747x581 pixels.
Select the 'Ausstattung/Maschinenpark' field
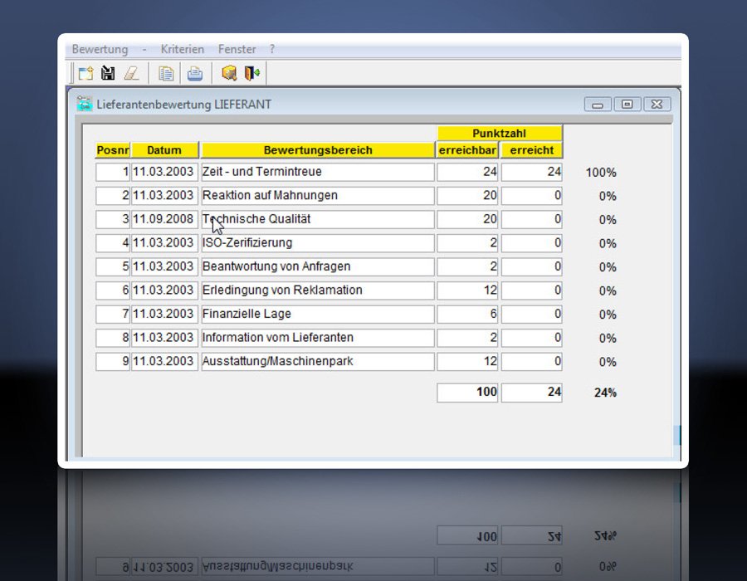pos(318,361)
